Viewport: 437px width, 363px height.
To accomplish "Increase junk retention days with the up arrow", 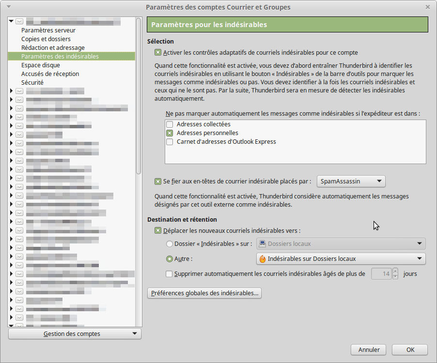I will [x=395, y=271].
